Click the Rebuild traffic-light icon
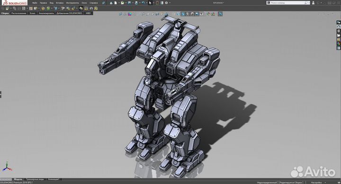The height and width of the screenshot is (184, 341). point(157,3)
